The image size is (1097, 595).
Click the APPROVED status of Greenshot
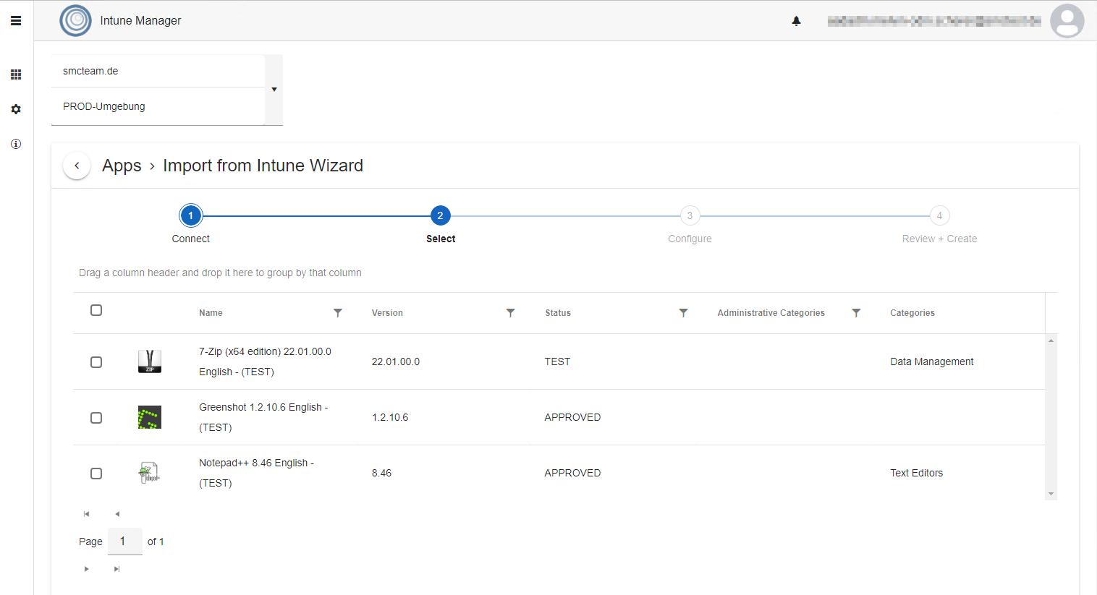[572, 417]
